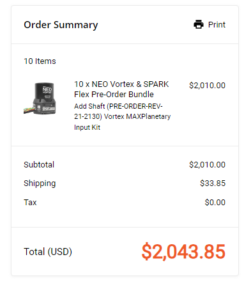The width and height of the screenshot is (251, 287).
Task: Click the Vortex MAXPlanetary text line
Action: 137,116
